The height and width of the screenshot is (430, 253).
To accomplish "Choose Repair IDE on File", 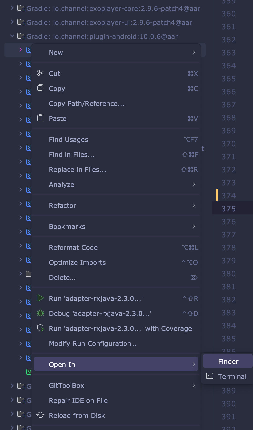I will [116, 400].
